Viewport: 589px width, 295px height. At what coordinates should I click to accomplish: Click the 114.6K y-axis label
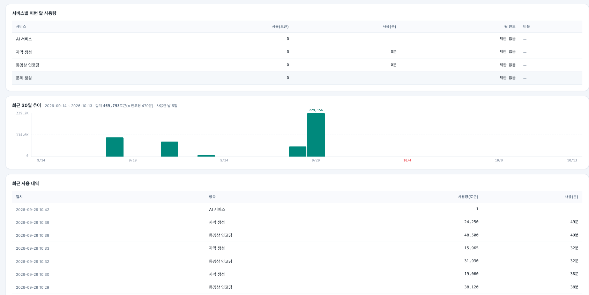[22, 135]
